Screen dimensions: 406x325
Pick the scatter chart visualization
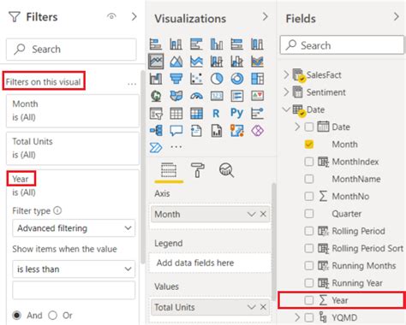tap(196, 79)
